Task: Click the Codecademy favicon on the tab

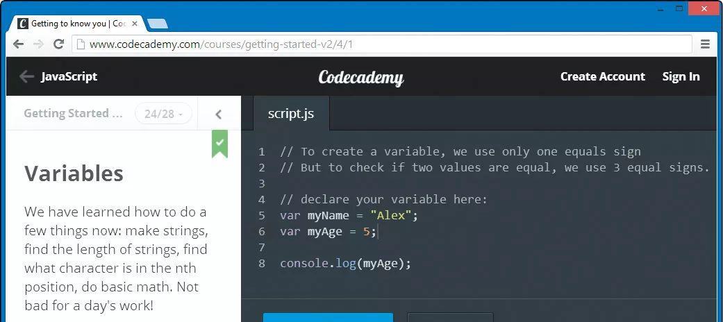Action: (x=23, y=24)
